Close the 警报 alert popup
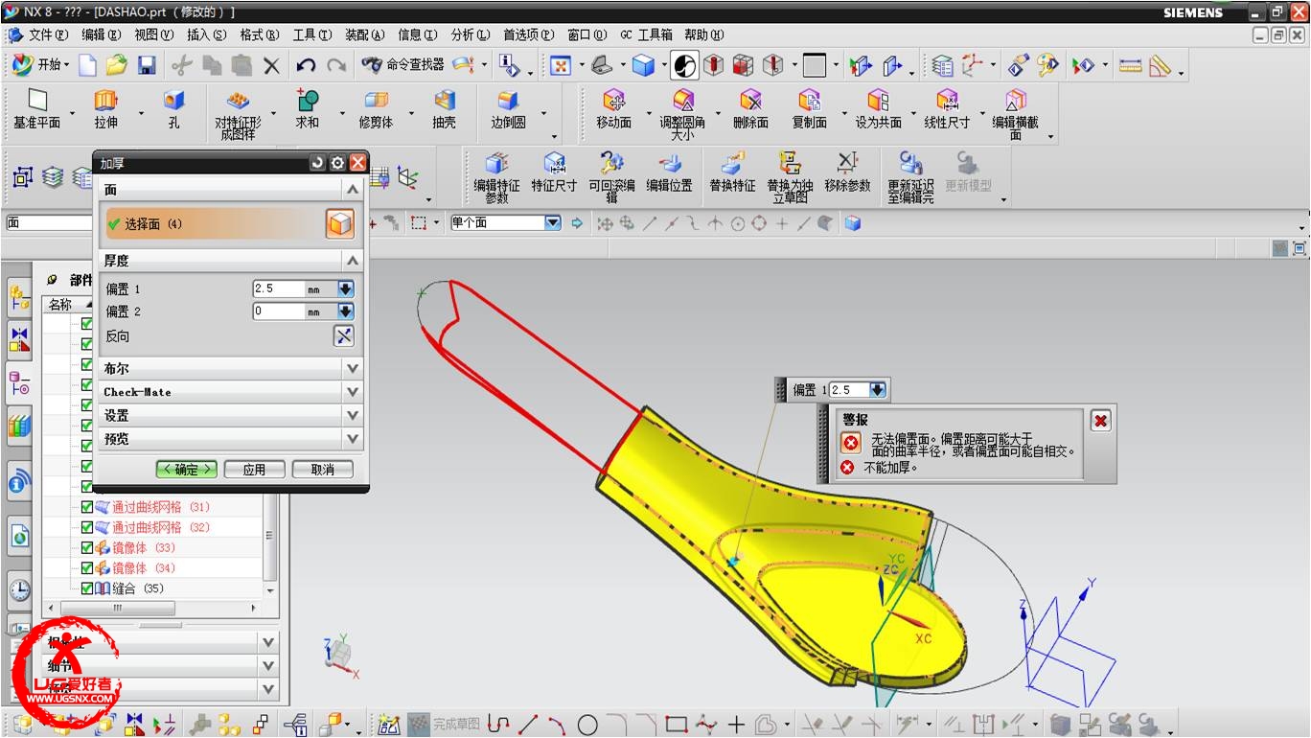 pyautogui.click(x=1101, y=421)
